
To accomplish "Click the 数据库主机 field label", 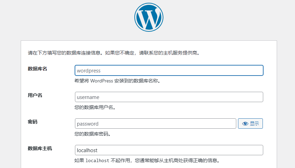I will [40, 148].
